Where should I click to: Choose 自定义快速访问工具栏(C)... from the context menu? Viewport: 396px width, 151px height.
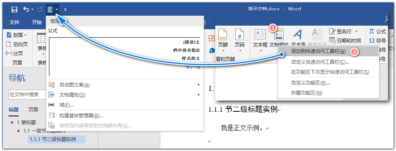pos(328,62)
